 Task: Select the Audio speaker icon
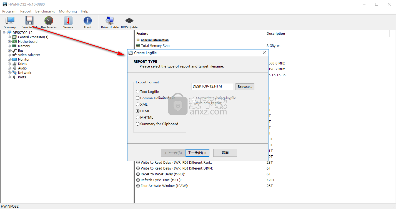click(14, 68)
